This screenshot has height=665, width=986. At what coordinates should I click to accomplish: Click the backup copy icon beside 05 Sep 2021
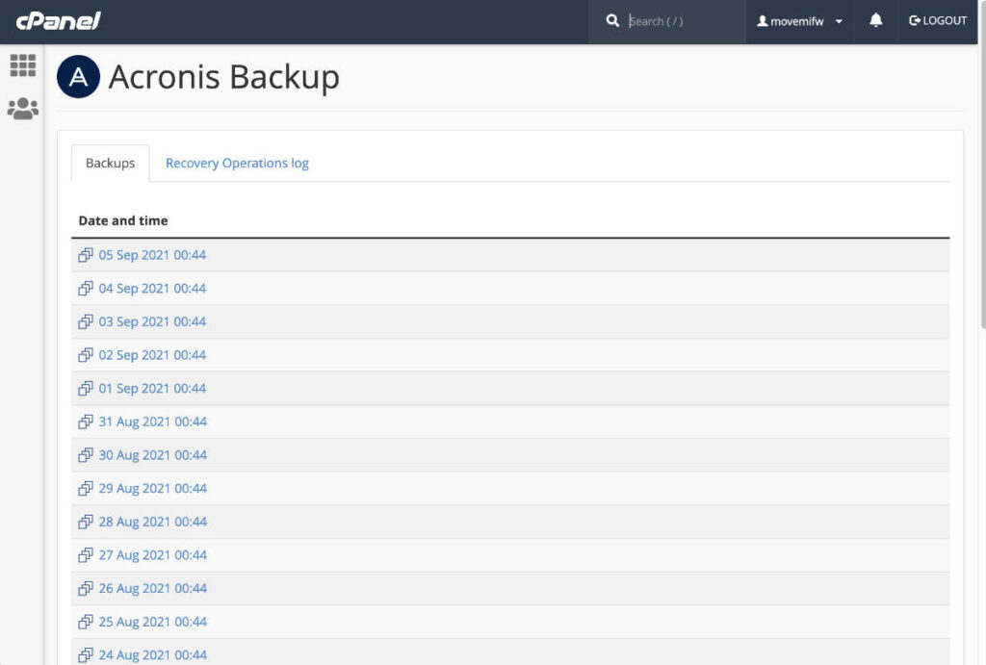tap(85, 255)
